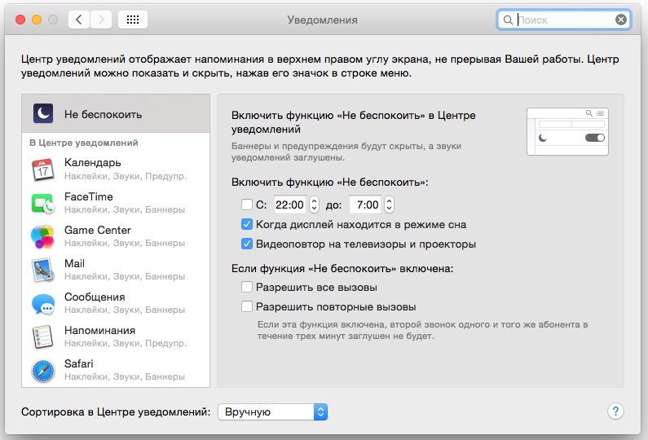Go back with the left arrow button

tap(79, 20)
